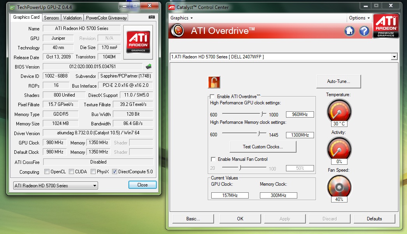Click the Shaders field 800 Unified
Viewport: 407px width, 234px height.
click(x=64, y=95)
